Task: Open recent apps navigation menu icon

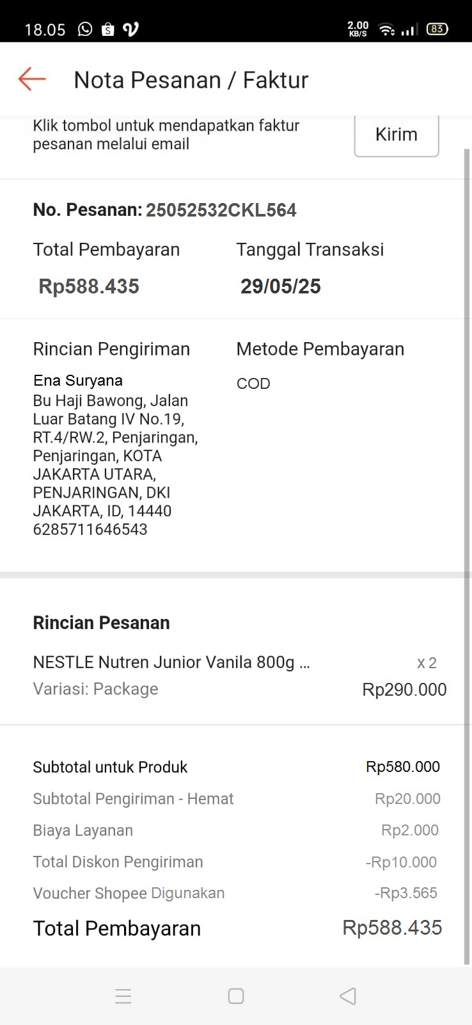Action: (123, 996)
